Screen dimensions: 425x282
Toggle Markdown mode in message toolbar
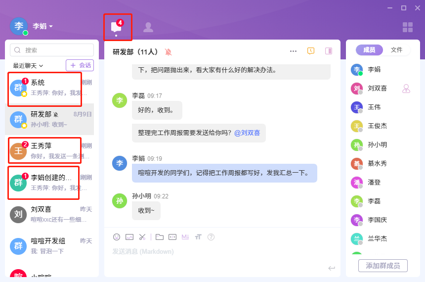(x=185, y=237)
